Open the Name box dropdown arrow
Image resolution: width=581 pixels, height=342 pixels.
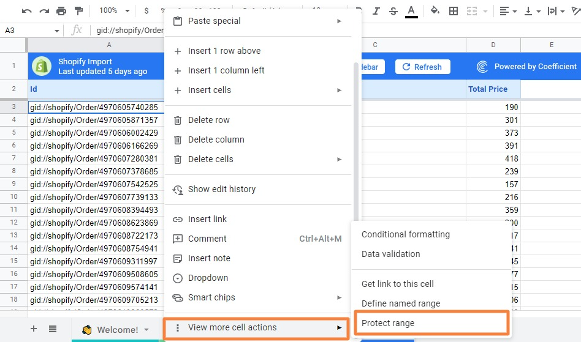click(57, 31)
